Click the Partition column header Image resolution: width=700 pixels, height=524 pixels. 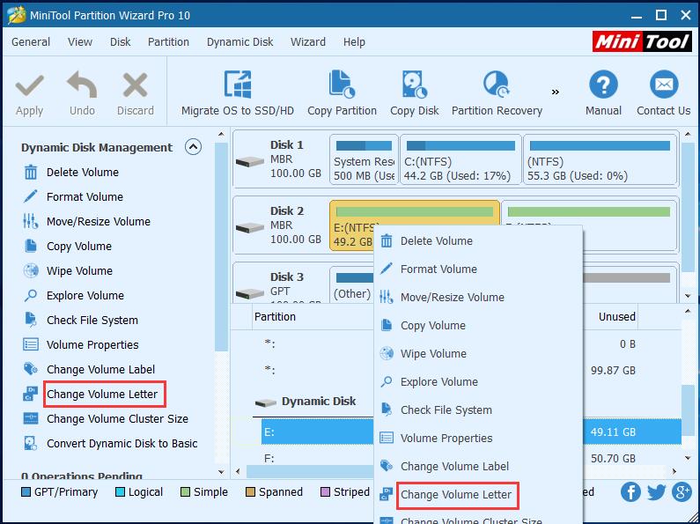tap(313, 316)
